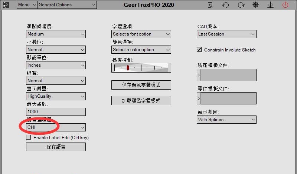
Task: Open the Inches default unit dropdown
Action: pos(56,65)
